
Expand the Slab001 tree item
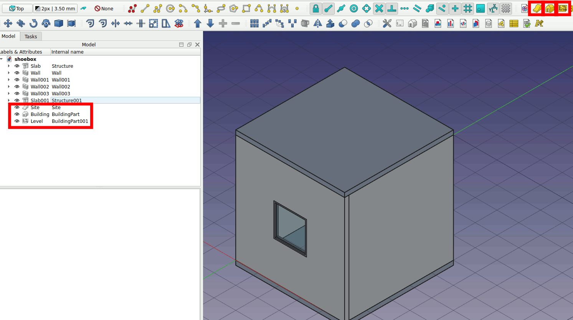pos(9,101)
